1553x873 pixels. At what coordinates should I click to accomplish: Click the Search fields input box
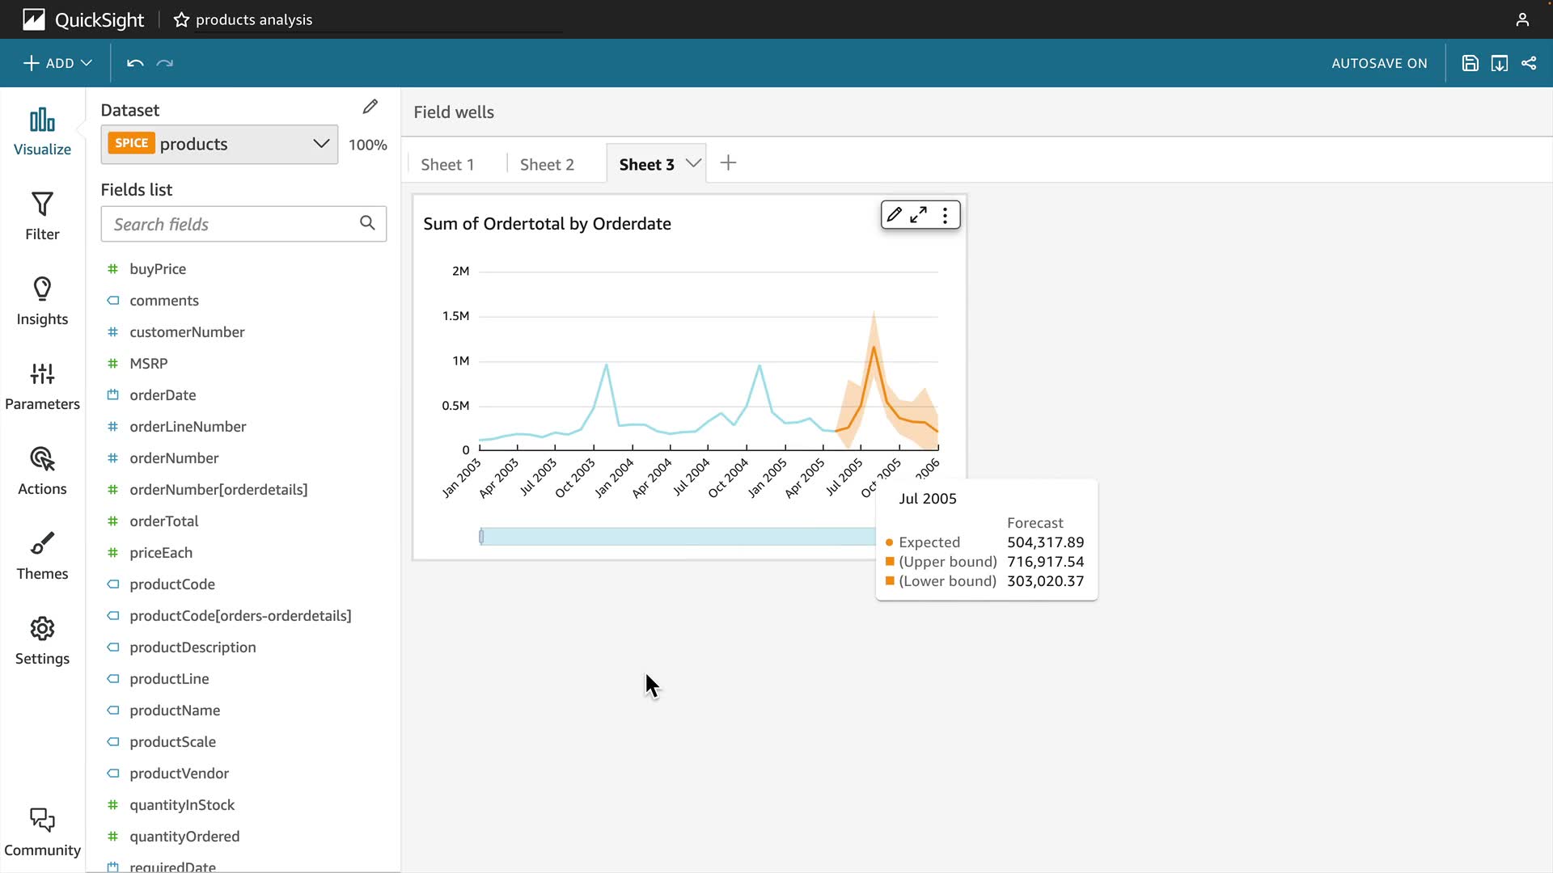click(x=235, y=224)
